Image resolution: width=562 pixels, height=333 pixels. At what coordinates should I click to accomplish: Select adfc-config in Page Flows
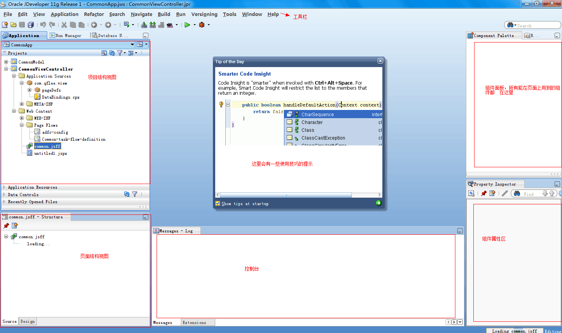55,132
